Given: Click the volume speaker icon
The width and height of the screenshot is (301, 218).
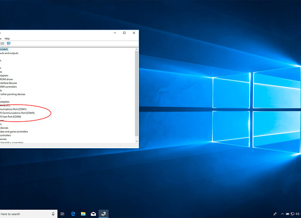Looking at the screenshot, I should pyautogui.click(x=298, y=214).
